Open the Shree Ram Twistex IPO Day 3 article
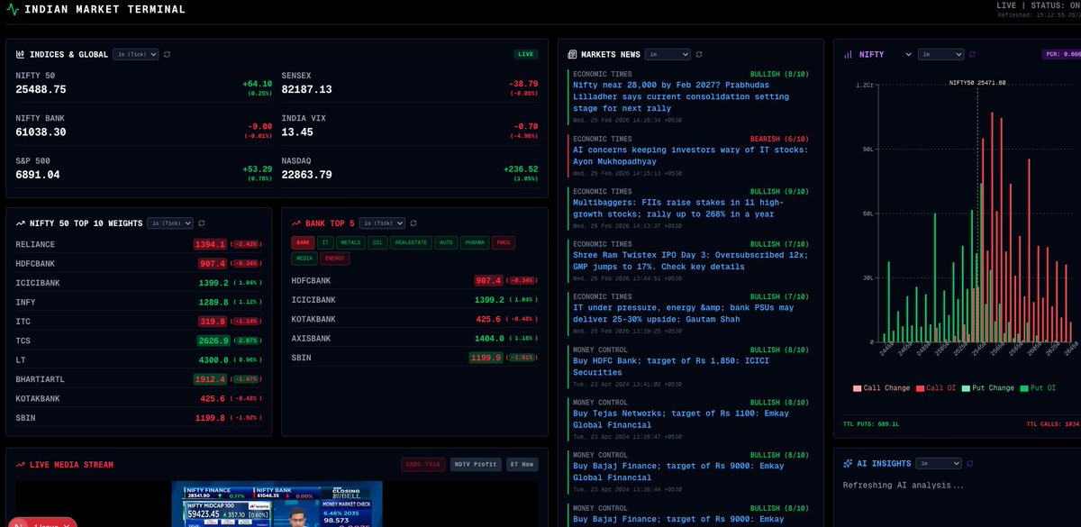 point(690,260)
